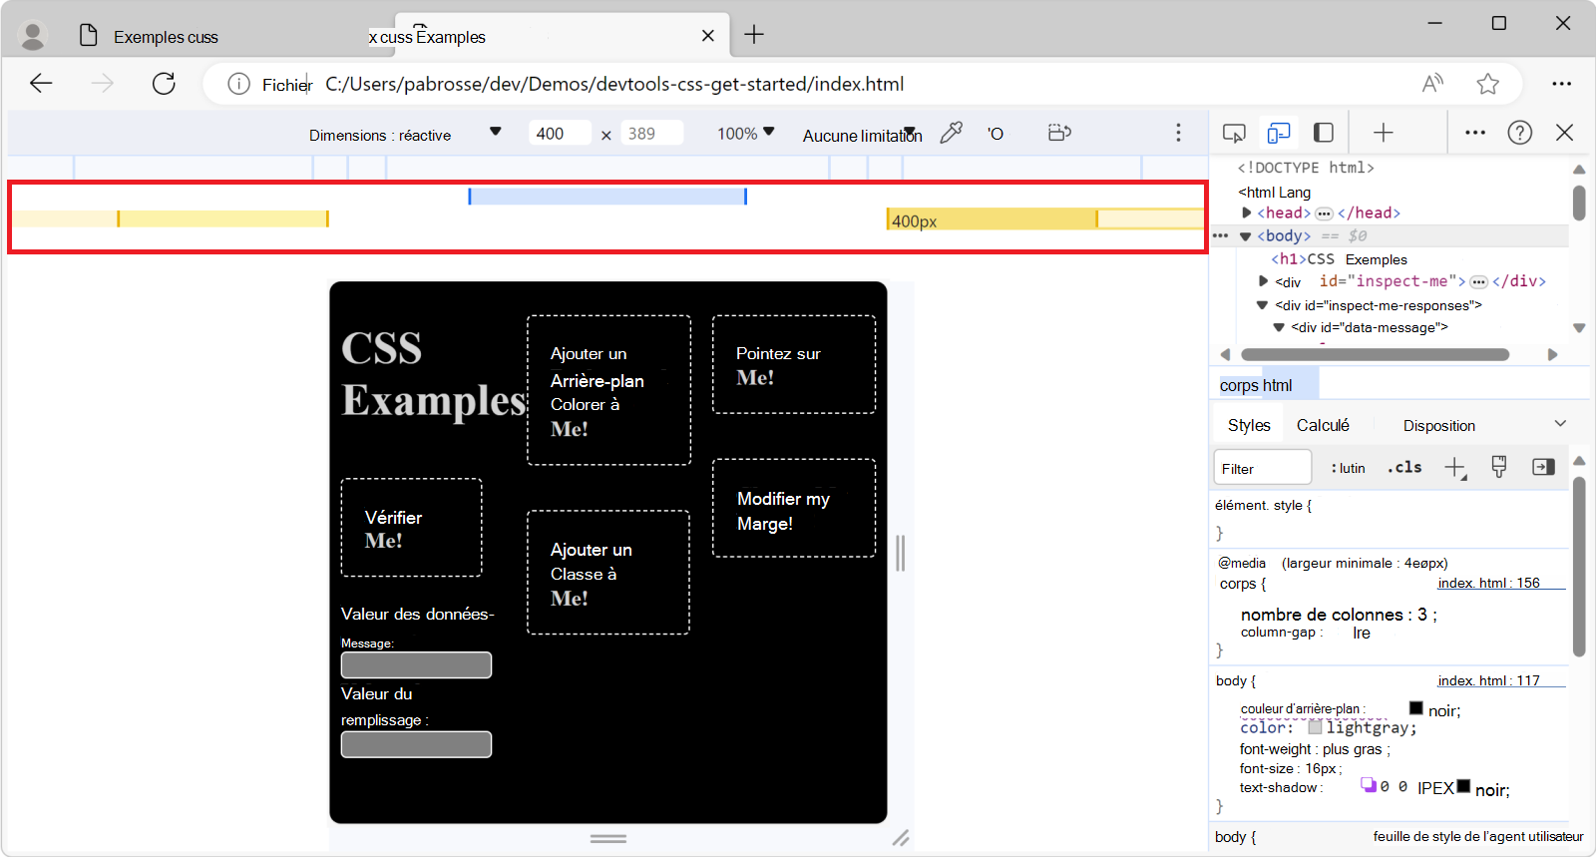Click the browser back arrow
Screen dimensions: 1596x857
point(41,84)
